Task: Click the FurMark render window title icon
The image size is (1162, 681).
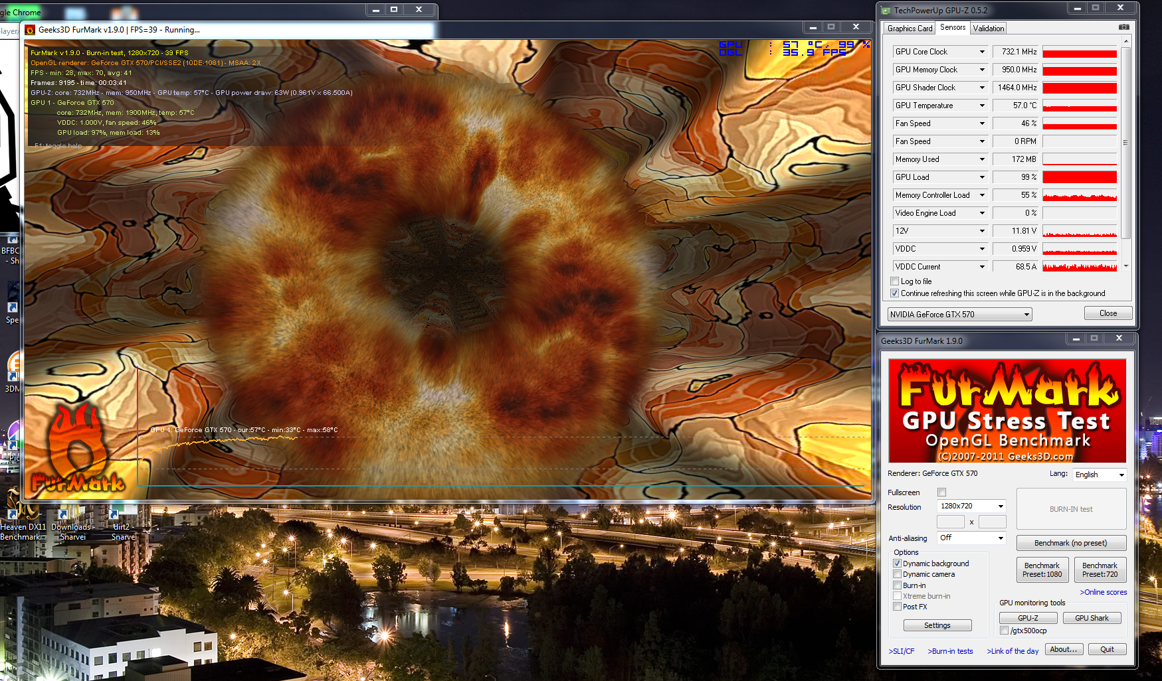Action: point(30,30)
